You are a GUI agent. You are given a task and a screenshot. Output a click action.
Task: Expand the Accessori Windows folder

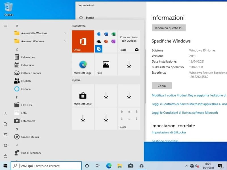(x=32, y=41)
